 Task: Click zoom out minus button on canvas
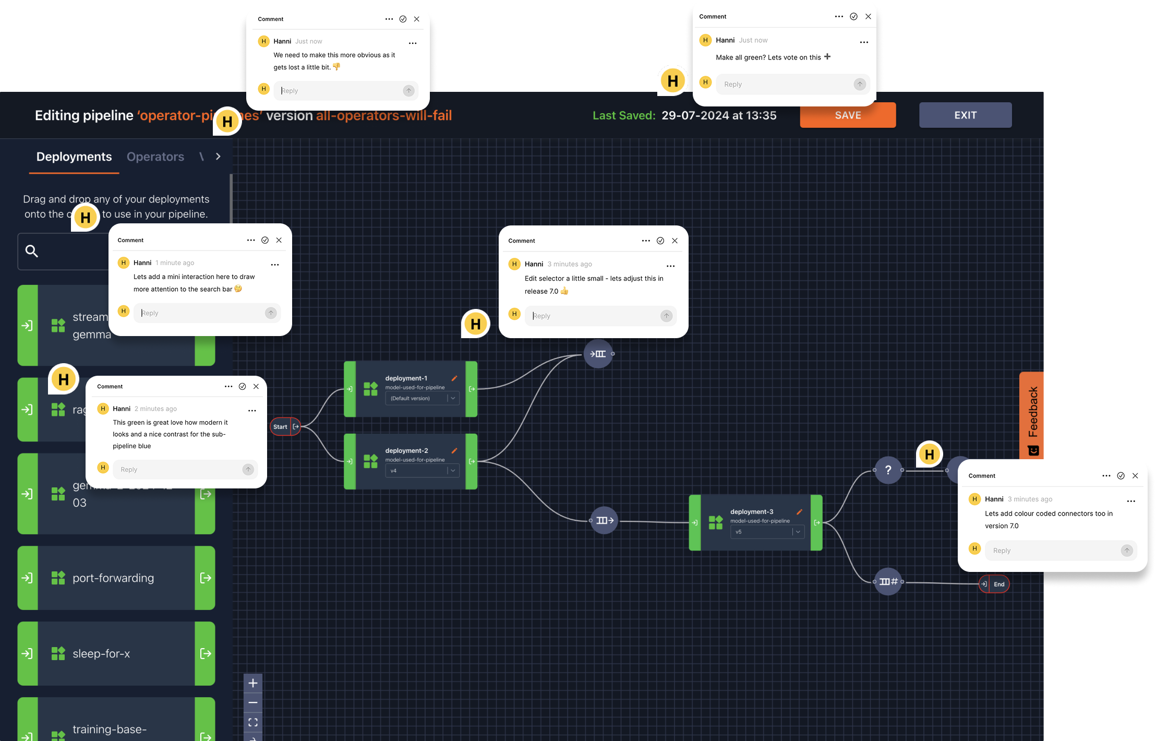click(x=253, y=703)
